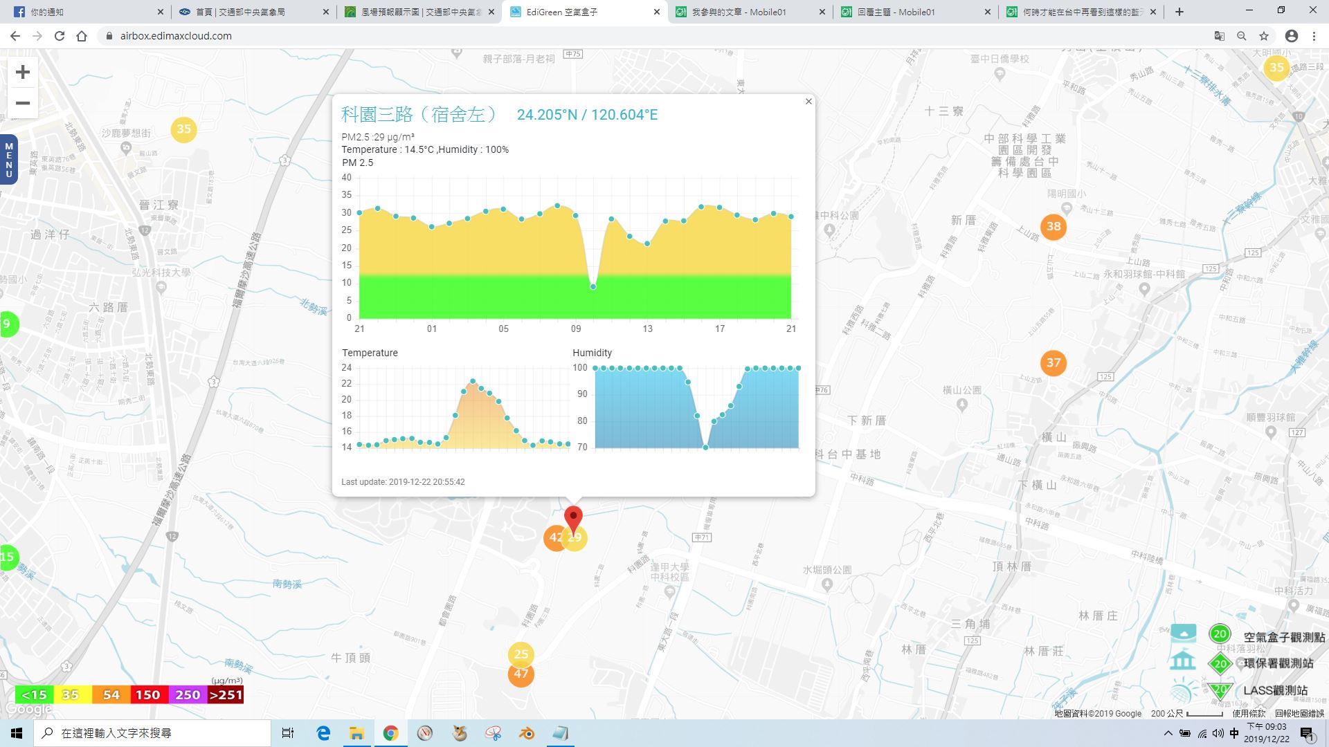This screenshot has height=747, width=1329.
Task: Open Windows Start menu
Action: 17,733
